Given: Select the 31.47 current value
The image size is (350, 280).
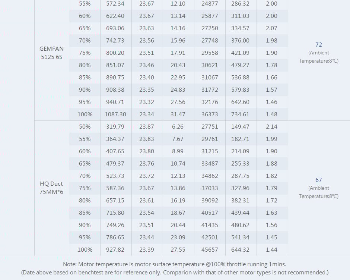Looking at the screenshot, I should (x=178, y=114).
